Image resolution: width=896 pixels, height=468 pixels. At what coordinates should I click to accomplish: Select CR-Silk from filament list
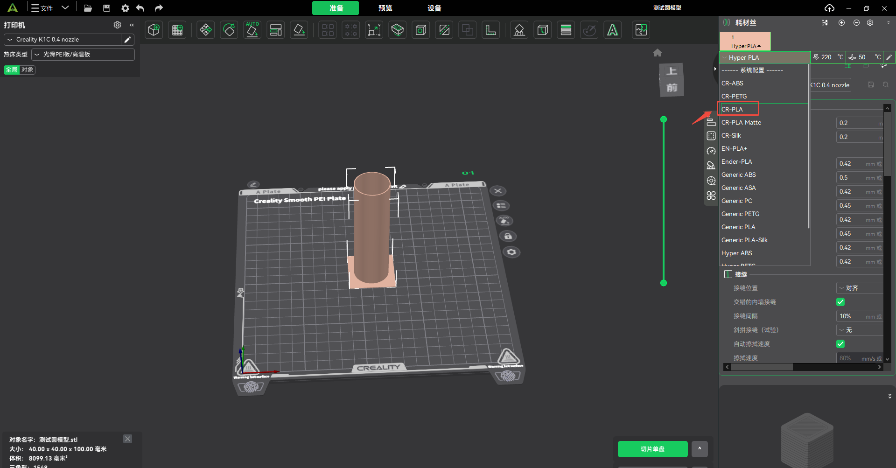pyautogui.click(x=763, y=135)
